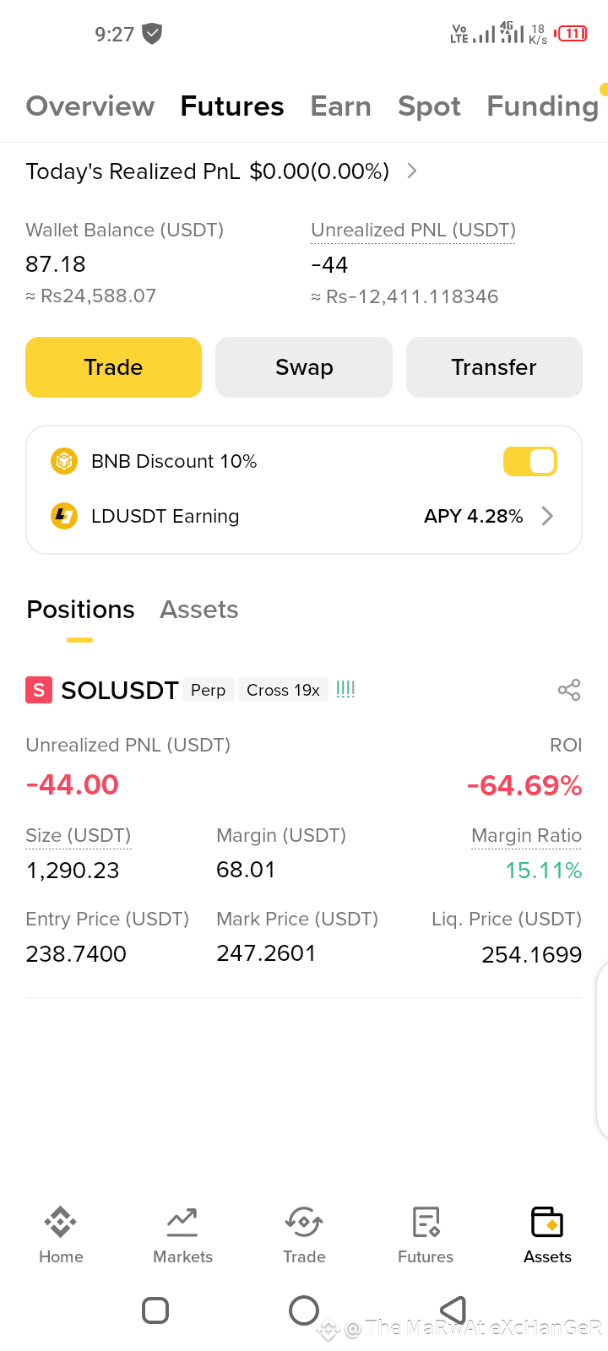
Task: Open Markets from the bottom navigation
Action: tap(182, 1234)
